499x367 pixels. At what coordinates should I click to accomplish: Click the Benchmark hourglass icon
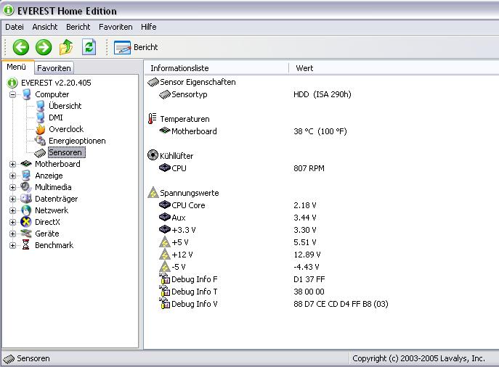[x=25, y=245]
